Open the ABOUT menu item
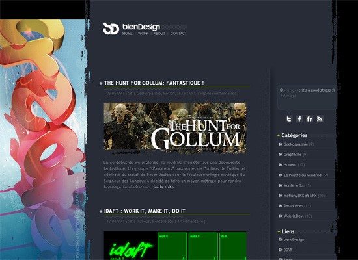The image size is (358, 260). coord(159,34)
